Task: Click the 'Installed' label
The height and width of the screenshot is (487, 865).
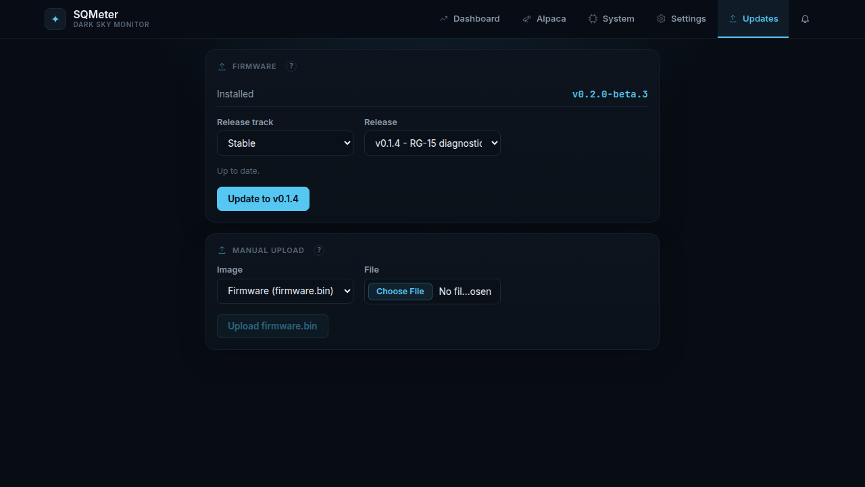Action: 235,94
